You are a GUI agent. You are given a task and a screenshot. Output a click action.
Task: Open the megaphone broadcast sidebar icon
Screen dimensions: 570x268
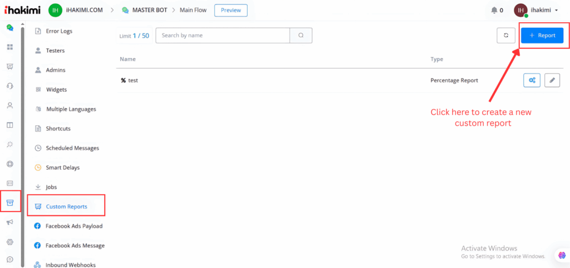pos(9,223)
